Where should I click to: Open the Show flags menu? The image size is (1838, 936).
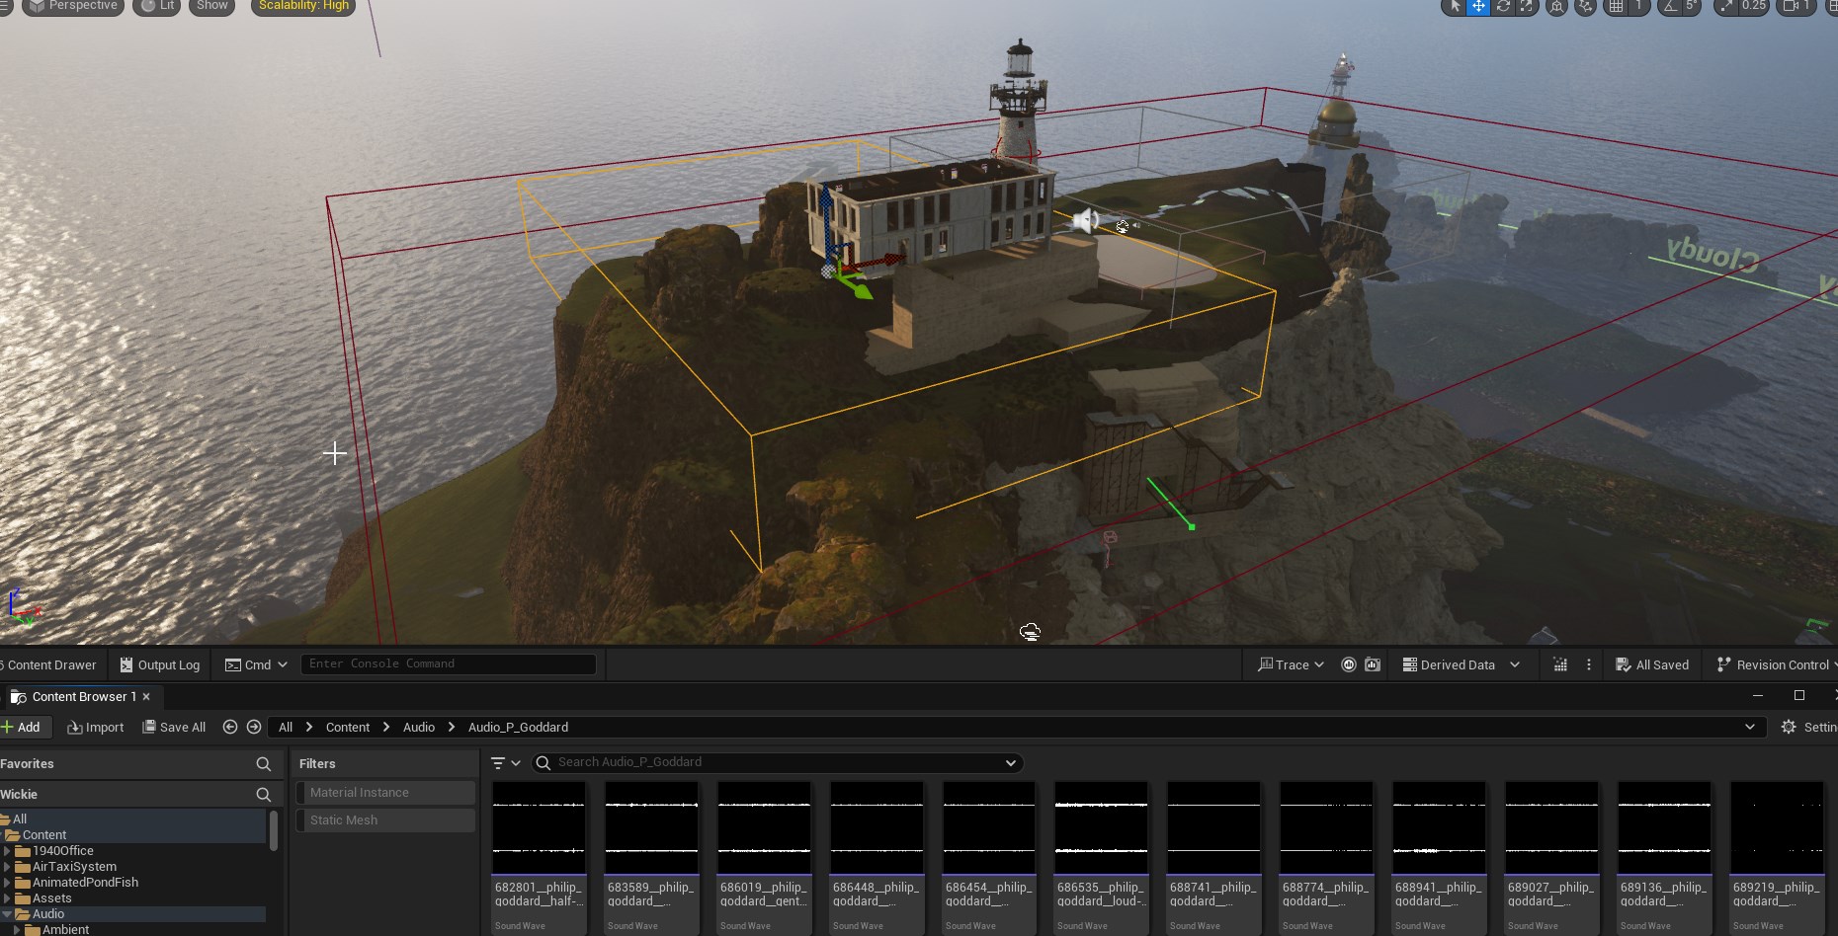[x=211, y=6]
